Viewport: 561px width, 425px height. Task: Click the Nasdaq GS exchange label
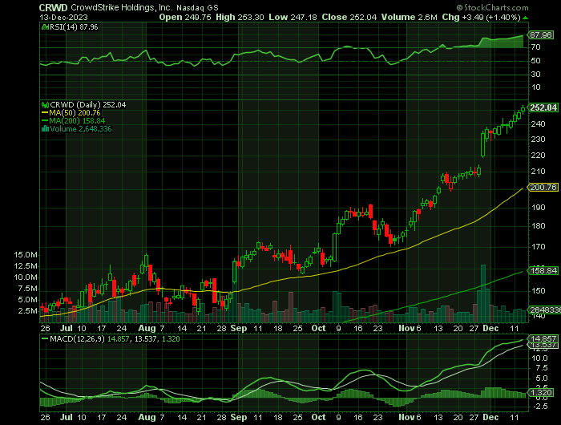click(x=197, y=8)
